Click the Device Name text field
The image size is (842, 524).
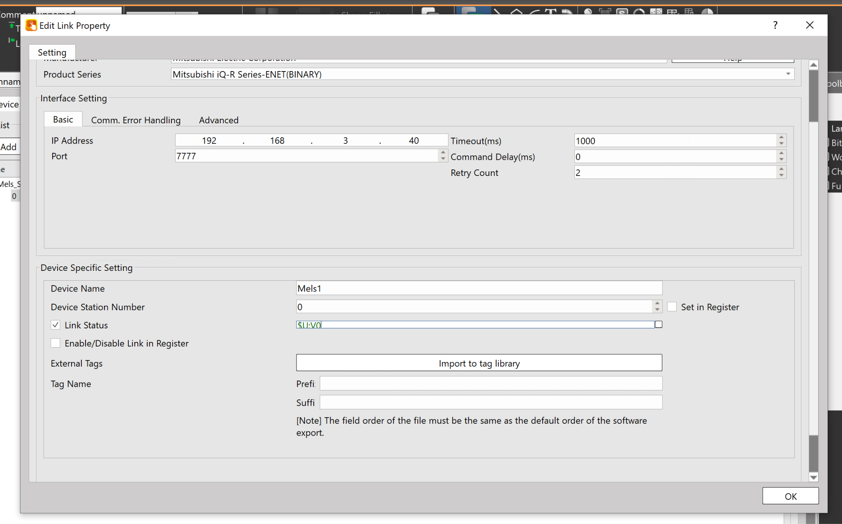[x=479, y=289]
